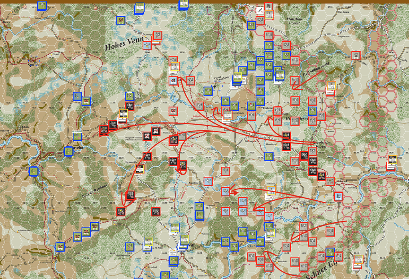
Task: Select the yellow-bordered headquarters counter at Ligneuville
Action: tap(140, 169)
